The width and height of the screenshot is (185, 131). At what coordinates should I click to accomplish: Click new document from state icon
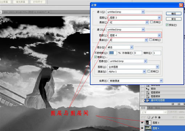click(x=173, y=104)
